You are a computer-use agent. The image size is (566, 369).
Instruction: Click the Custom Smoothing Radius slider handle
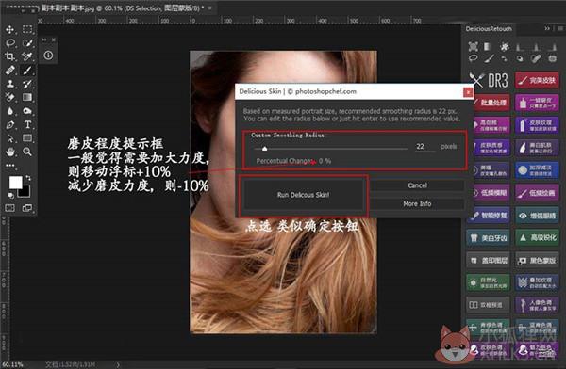[264, 149]
